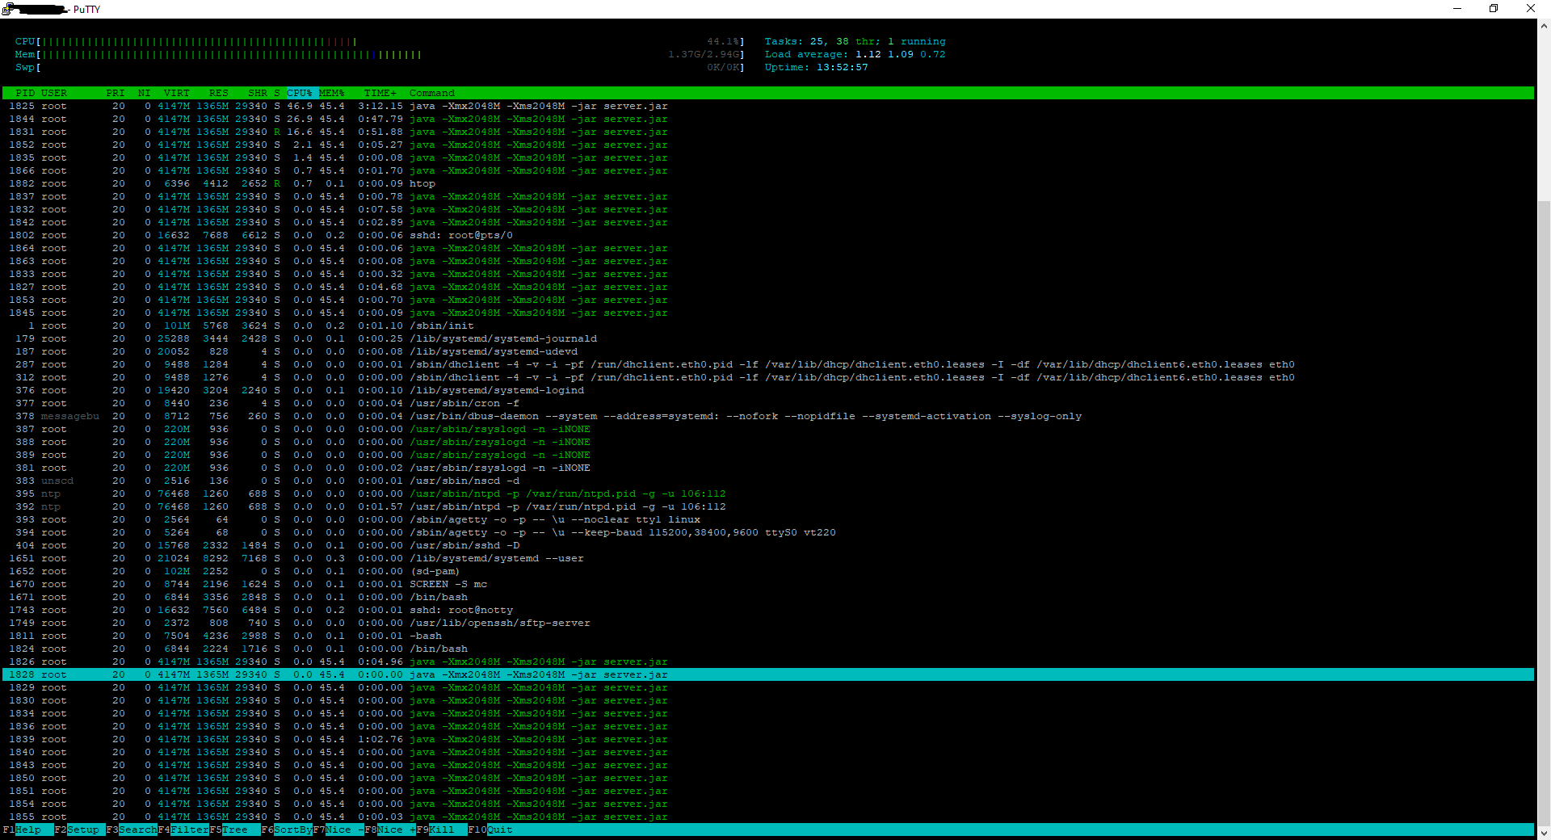Minimize the PuTTY window
Screen dimensions: 1551x840
[1457, 9]
